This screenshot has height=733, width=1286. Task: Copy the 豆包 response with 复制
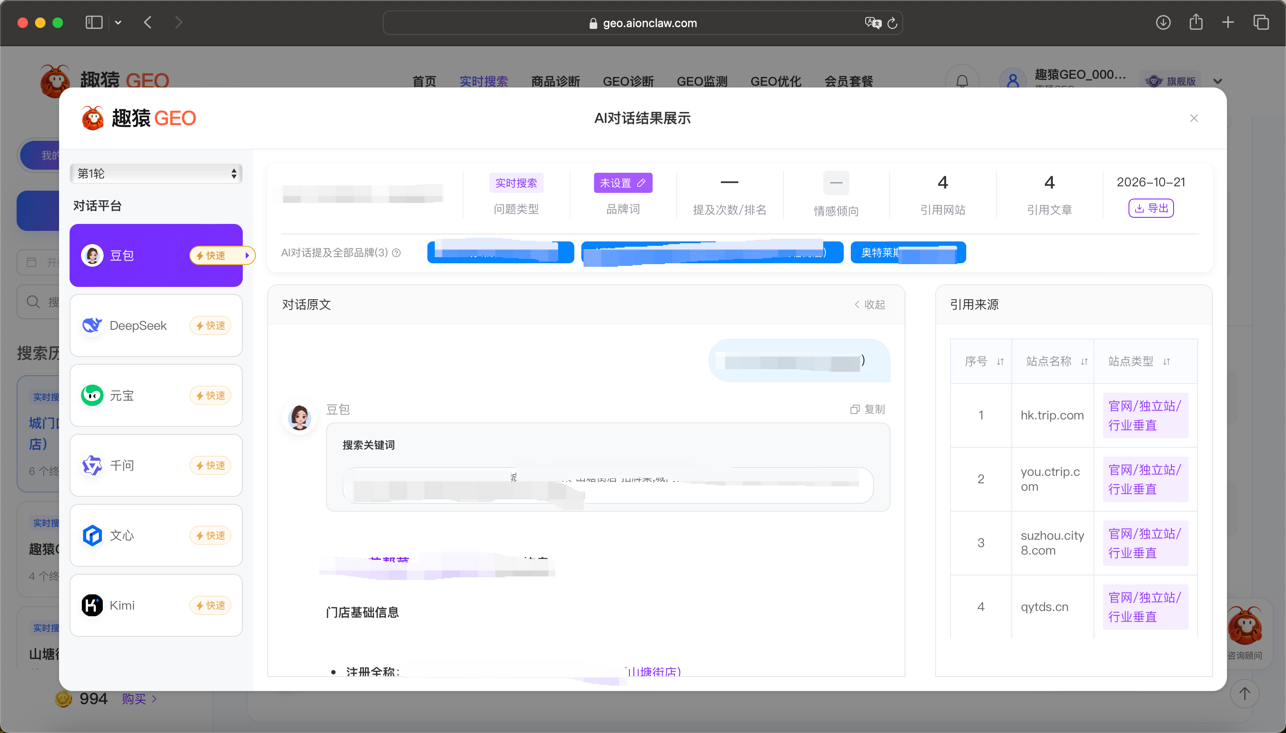867,409
